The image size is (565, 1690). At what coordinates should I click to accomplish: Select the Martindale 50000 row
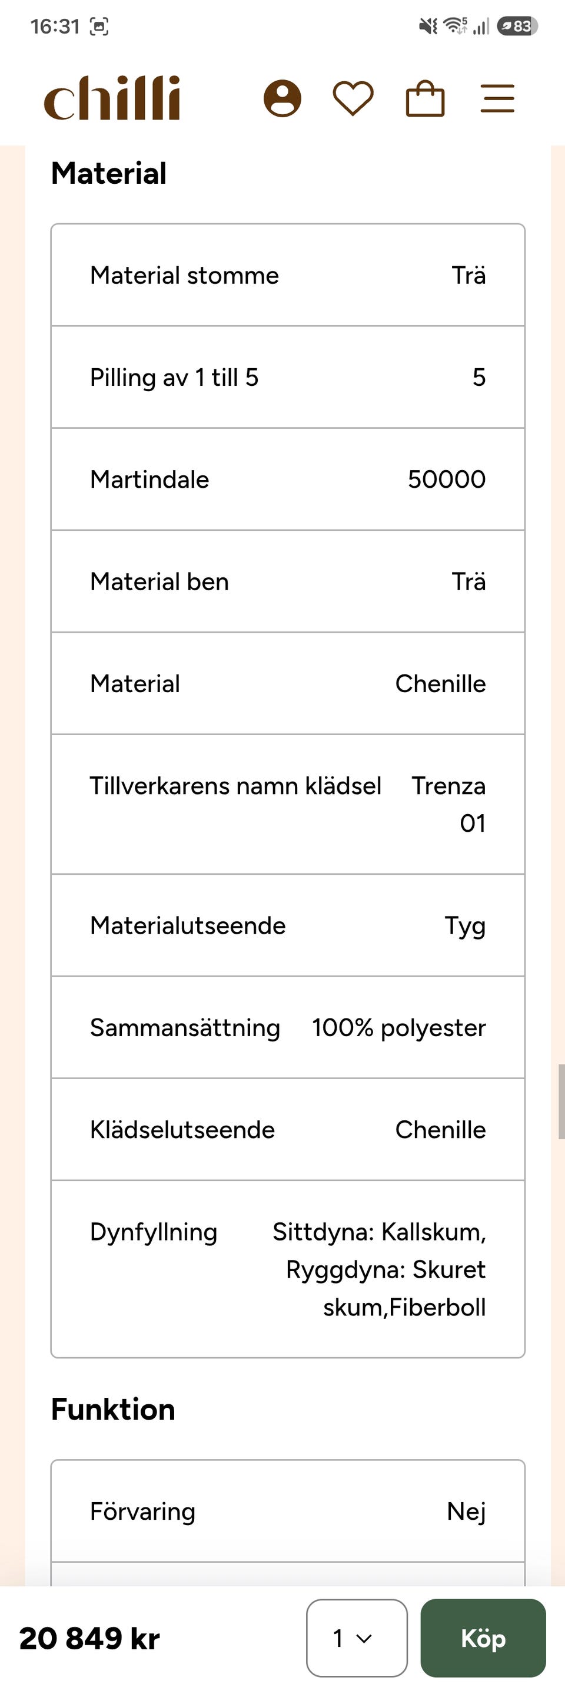point(288,479)
